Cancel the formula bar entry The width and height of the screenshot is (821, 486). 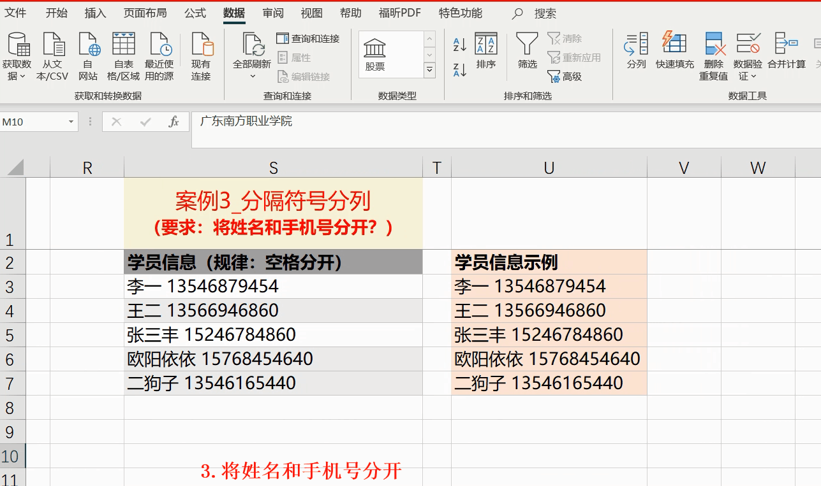[116, 122]
